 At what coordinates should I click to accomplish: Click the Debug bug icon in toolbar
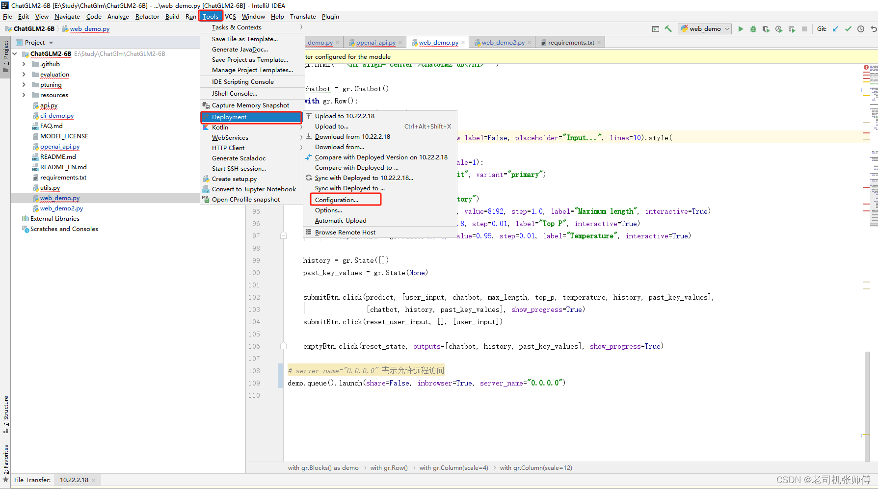click(753, 29)
